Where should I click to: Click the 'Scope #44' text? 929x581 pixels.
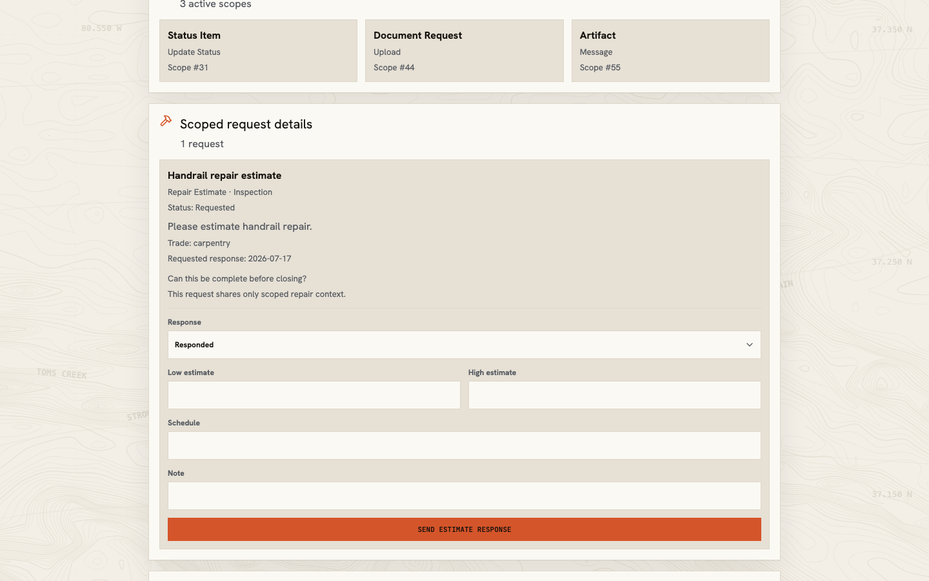click(x=394, y=68)
